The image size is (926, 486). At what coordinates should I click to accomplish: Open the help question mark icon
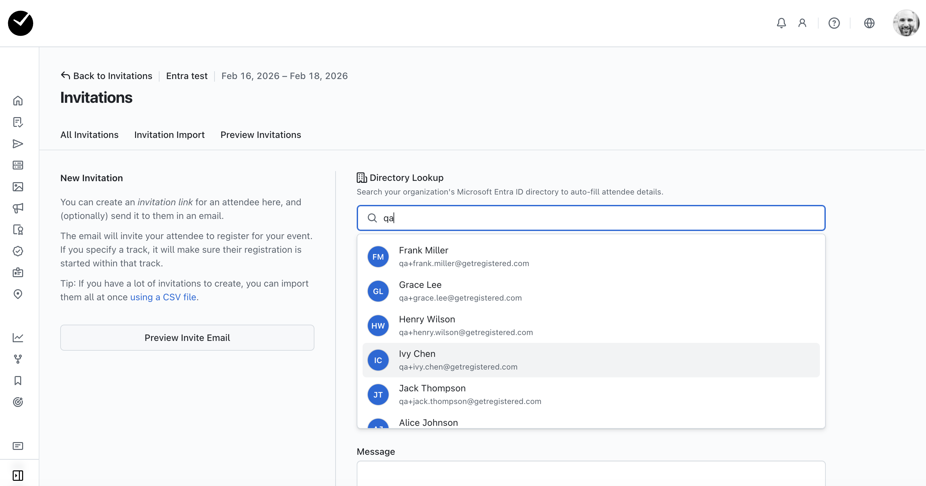pos(834,23)
